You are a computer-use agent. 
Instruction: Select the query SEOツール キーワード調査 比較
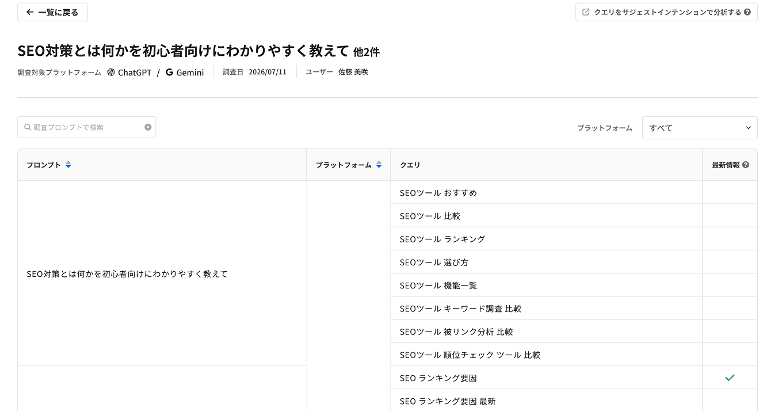point(460,309)
